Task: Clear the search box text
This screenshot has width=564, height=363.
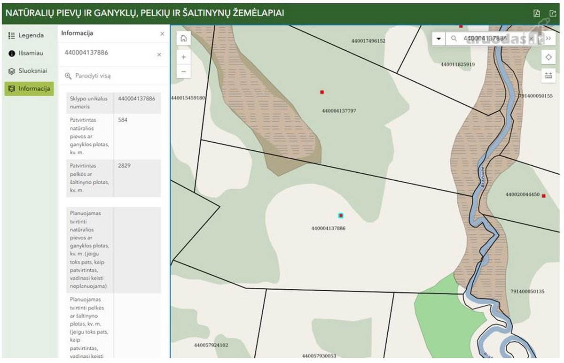Action: coord(531,39)
